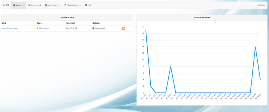Viewport: 269px width, 112px height.
Task: Click the chart peak at Do 09:00
Action: pos(255,47)
